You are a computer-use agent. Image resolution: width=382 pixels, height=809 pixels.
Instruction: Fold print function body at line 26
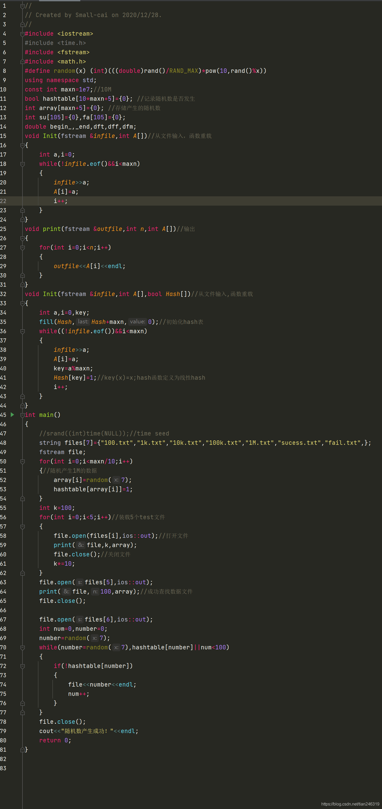[x=22, y=238]
